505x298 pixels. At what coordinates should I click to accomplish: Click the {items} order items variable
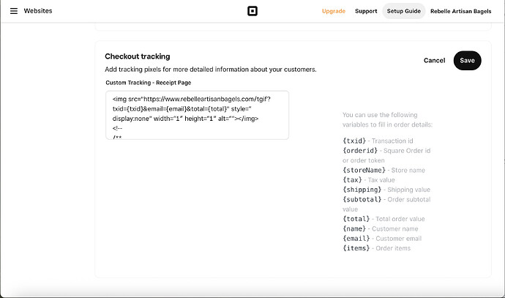(356, 248)
